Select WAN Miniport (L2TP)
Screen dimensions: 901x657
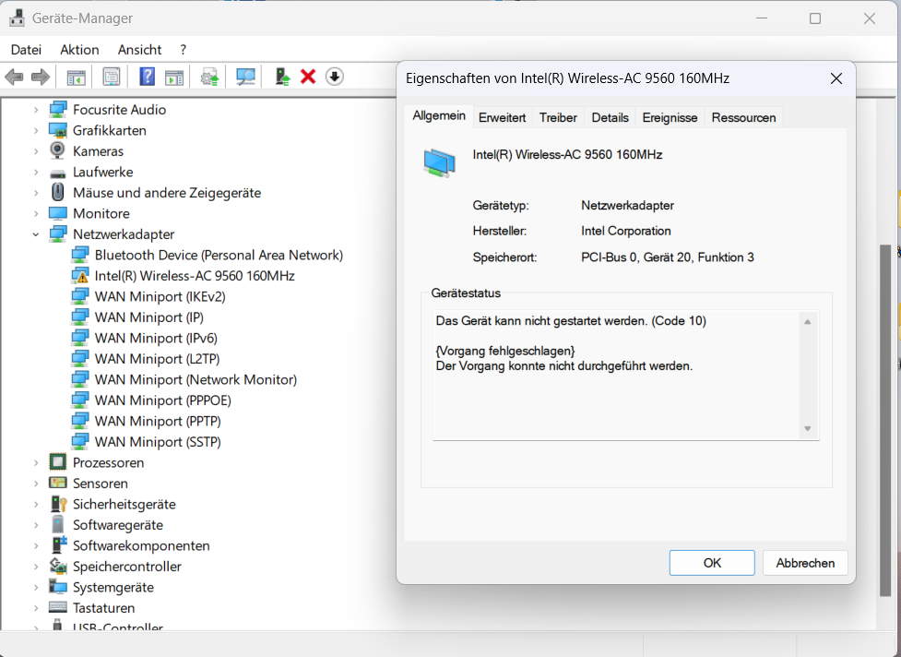pos(157,359)
